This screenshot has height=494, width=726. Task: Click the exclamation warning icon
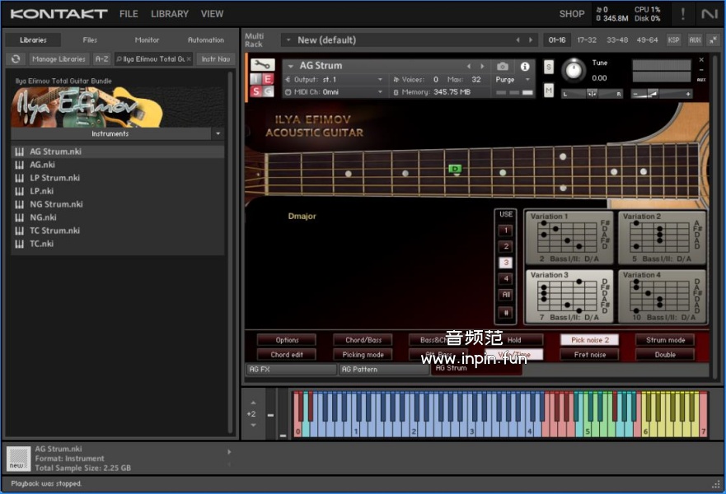tap(682, 13)
